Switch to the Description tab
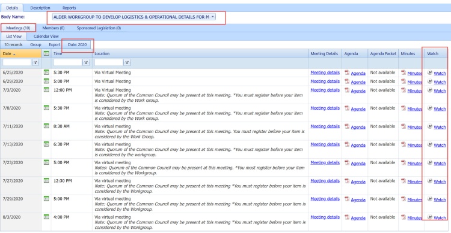Image resolution: width=451 pixels, height=233 pixels. coord(40,8)
